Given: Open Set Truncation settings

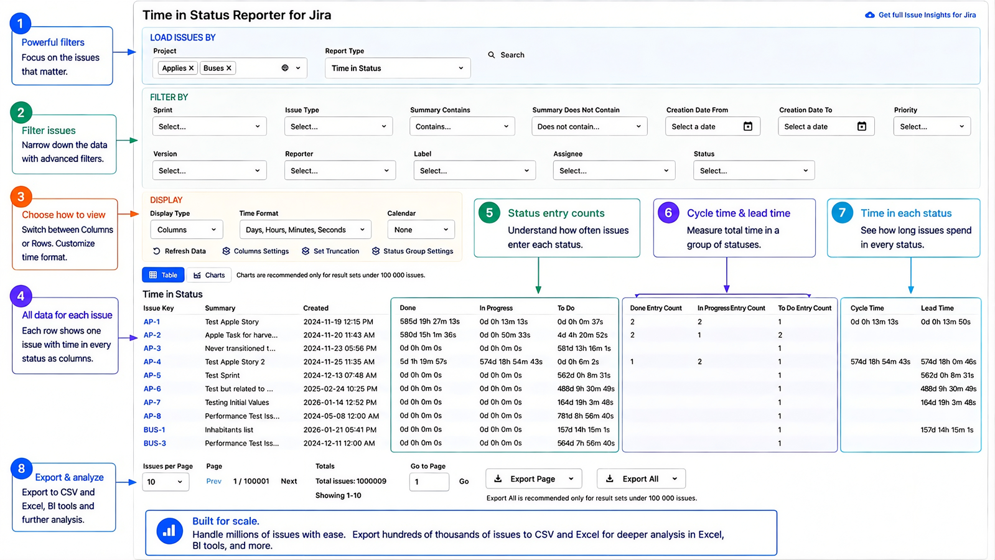Looking at the screenshot, I should coord(330,251).
